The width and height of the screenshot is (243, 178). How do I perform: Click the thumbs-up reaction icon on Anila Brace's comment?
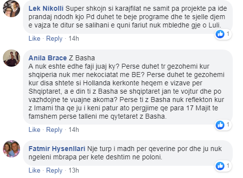220,125
